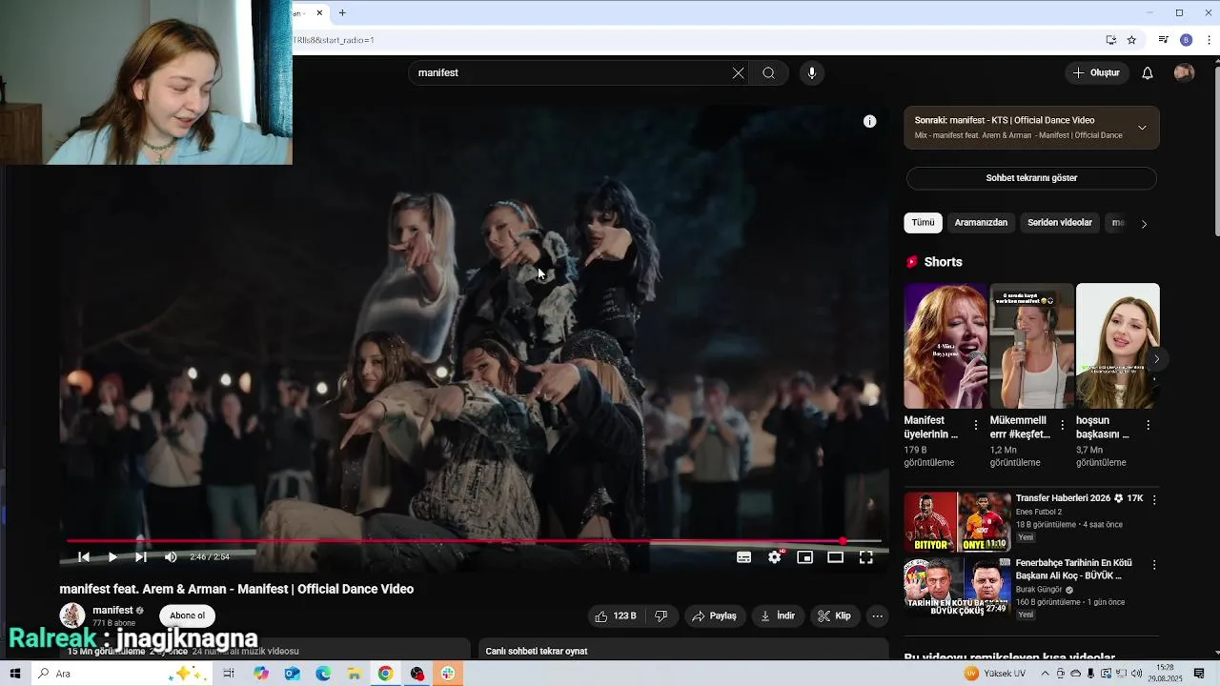Open manifest channel avatar

point(72,615)
